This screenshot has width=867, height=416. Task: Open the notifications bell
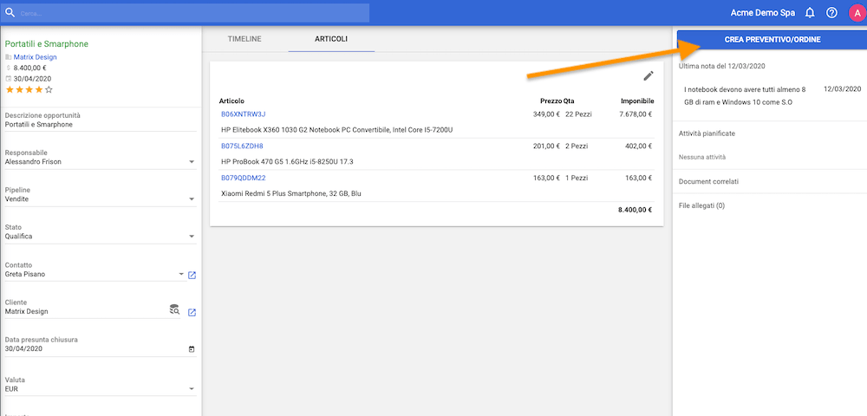pyautogui.click(x=810, y=13)
